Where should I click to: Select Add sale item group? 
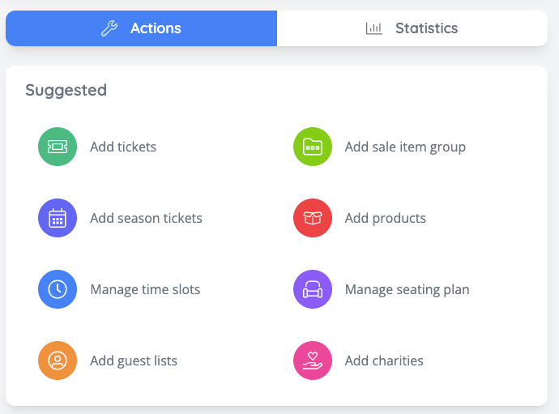[x=405, y=147]
